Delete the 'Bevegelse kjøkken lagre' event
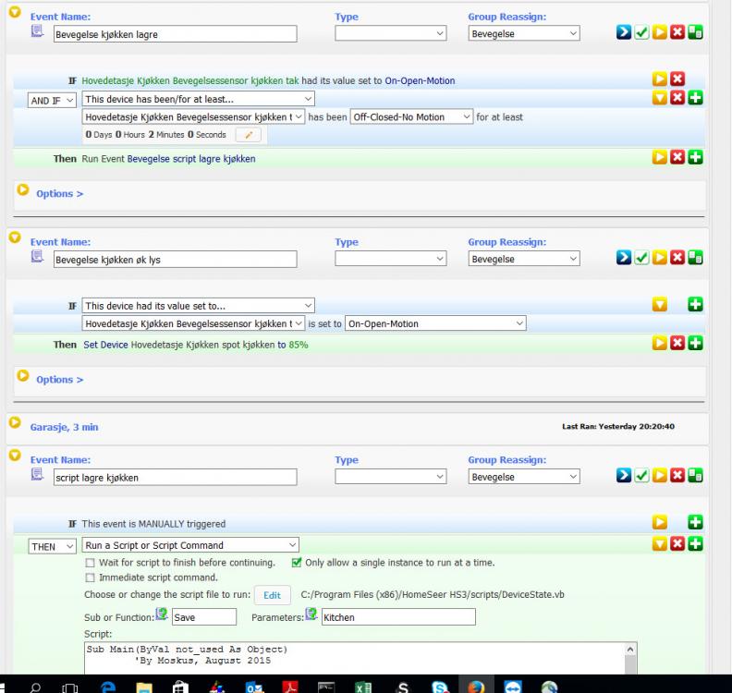The image size is (732, 693). tap(676, 33)
